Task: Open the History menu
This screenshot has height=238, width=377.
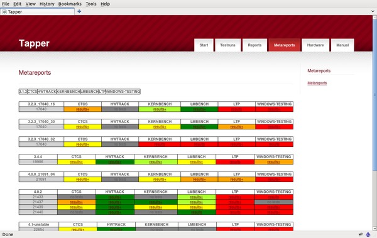Action: tap(46, 4)
